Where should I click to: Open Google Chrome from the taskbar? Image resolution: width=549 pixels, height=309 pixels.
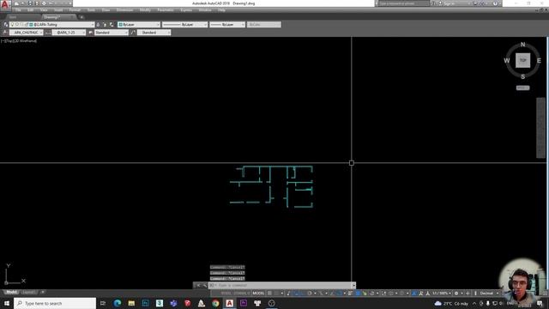click(x=215, y=303)
